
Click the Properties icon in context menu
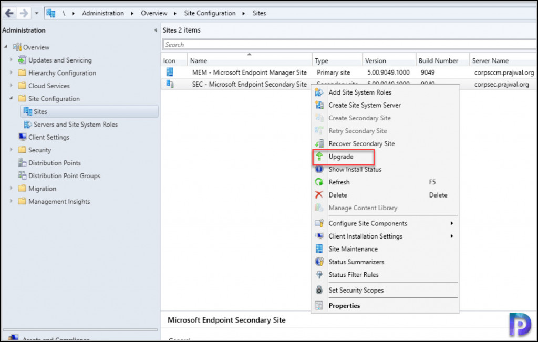pos(319,305)
